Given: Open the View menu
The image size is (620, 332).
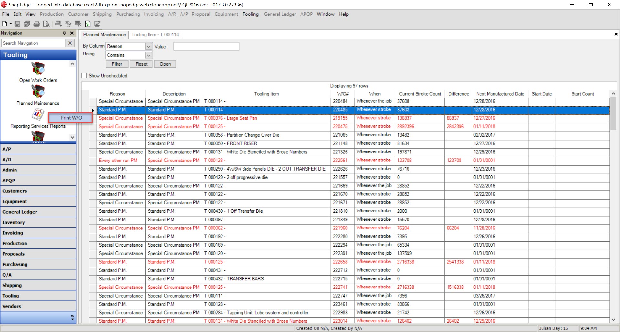Looking at the screenshot, I should pyautogui.click(x=30, y=14).
